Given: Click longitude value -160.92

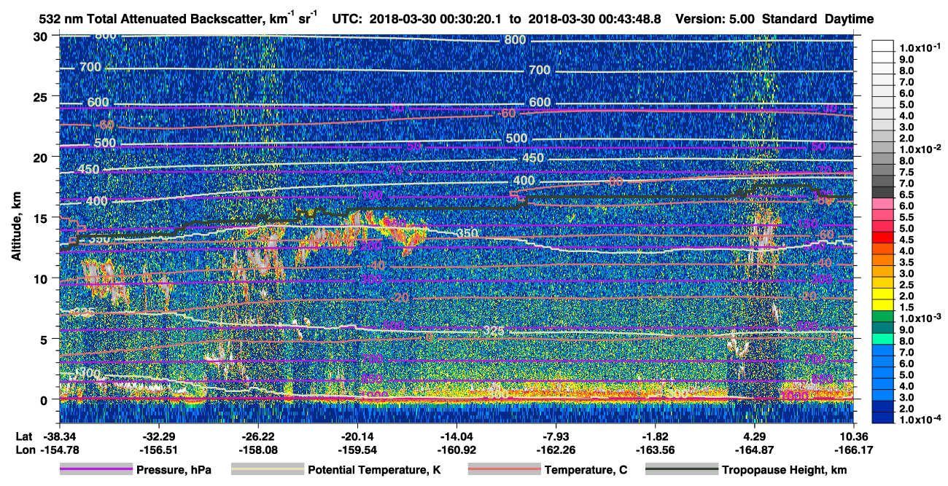Looking at the screenshot, I should 456,450.
